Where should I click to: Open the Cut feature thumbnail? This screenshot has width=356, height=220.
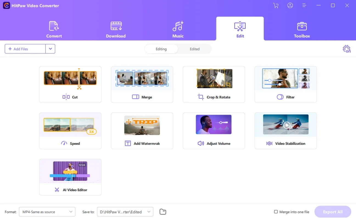(70, 78)
